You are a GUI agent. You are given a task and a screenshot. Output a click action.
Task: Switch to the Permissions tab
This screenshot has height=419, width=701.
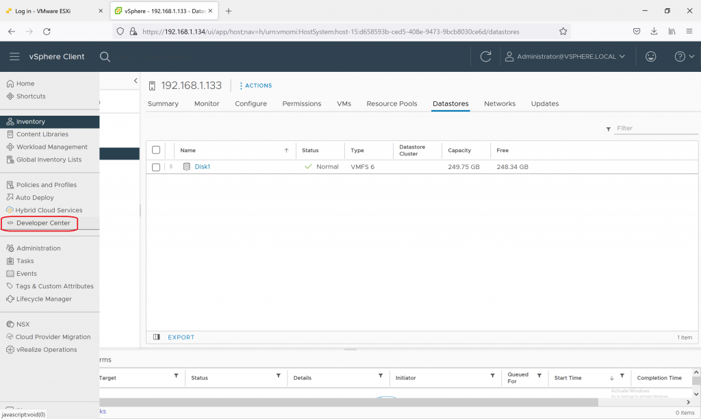302,104
